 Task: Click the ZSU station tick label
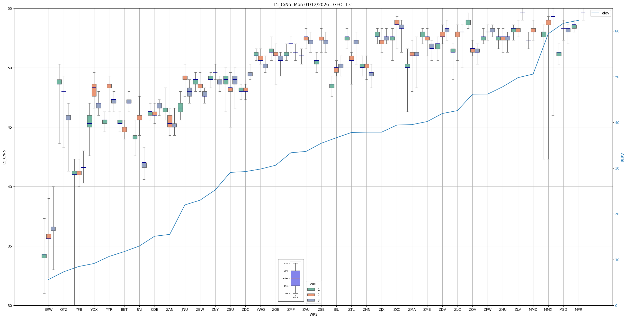click(230, 309)
